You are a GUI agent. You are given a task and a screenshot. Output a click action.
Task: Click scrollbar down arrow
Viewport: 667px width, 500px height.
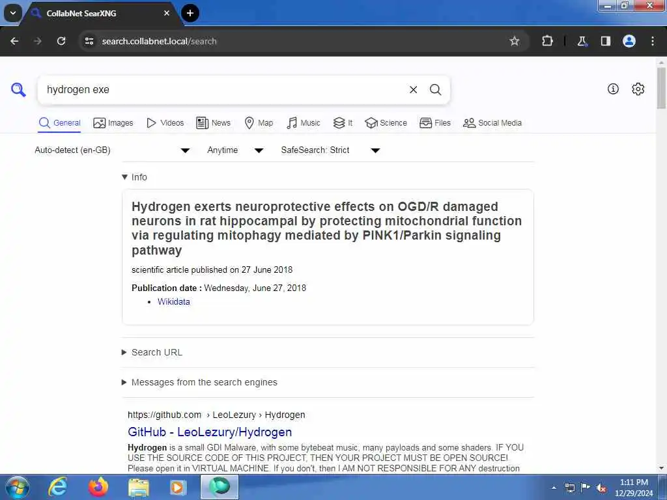662,468
